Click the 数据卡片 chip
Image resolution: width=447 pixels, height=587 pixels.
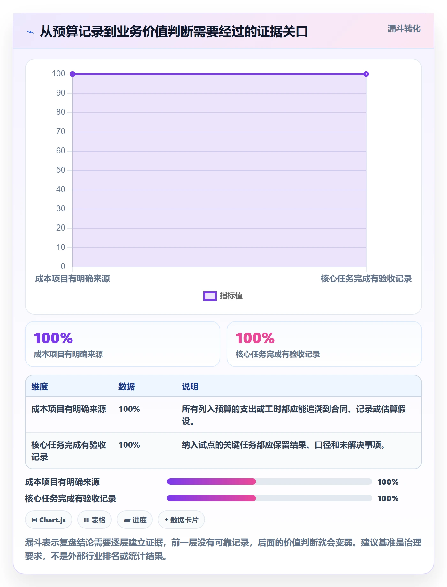pos(181,520)
